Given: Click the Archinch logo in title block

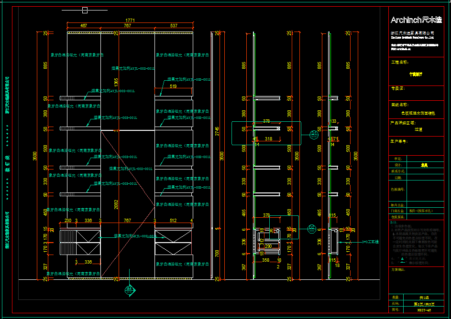Looking at the screenshot, I should [x=416, y=20].
